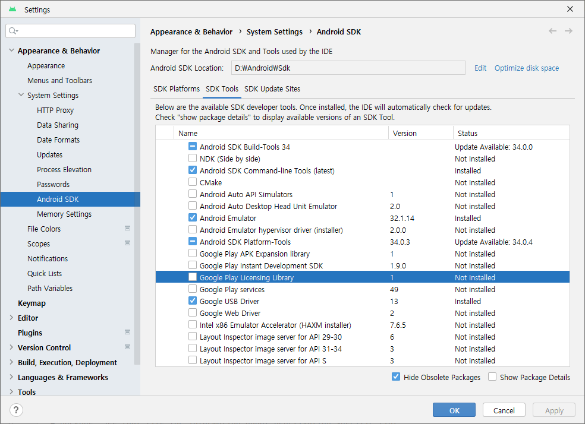The height and width of the screenshot is (424, 585).
Task: Click the project-level icon beside Scopes
Action: (128, 243)
